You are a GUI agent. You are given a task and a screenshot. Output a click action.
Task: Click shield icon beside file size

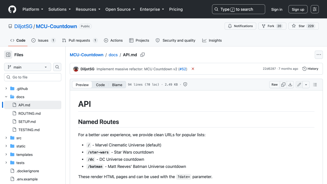[x=185, y=85]
